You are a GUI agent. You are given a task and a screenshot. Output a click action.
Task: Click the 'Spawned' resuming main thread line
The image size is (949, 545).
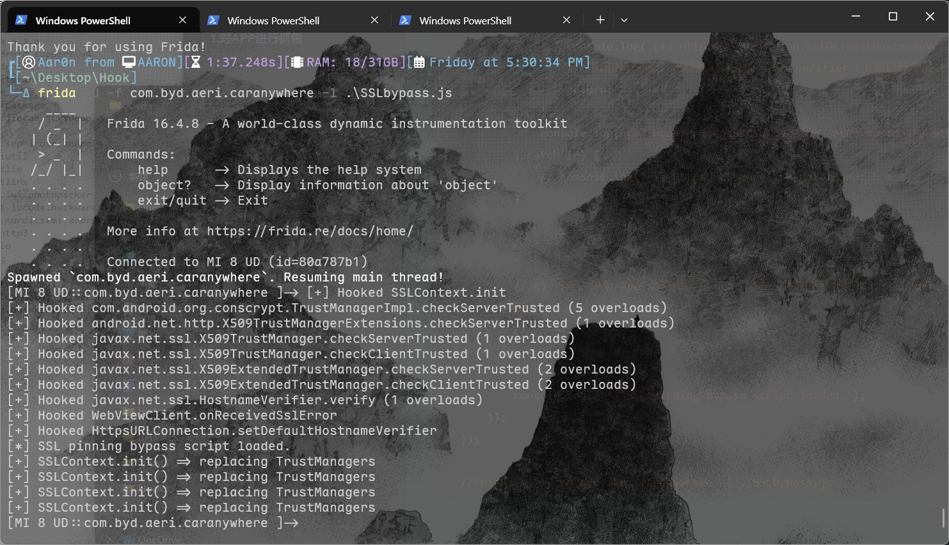coord(226,277)
